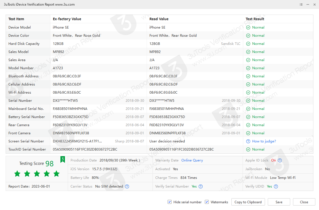Image resolution: width=319 pixels, height=210 pixels.
Task: Click the green 3 badge above Testing Score
Action: pyautogui.click(x=63, y=159)
